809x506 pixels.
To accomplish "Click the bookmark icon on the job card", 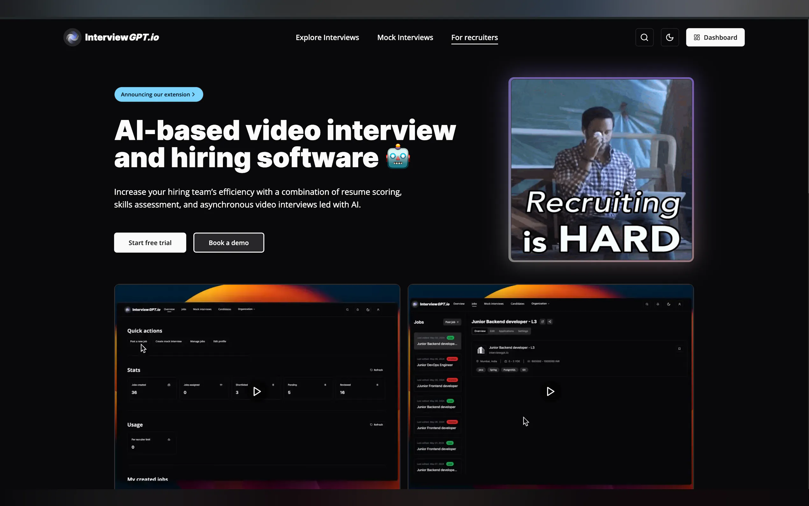I will (x=679, y=349).
